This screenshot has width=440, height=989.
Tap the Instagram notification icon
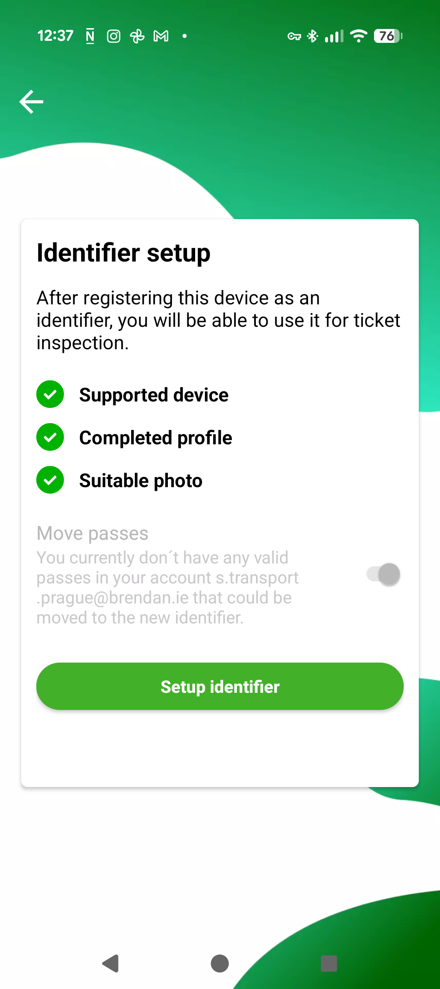point(114,36)
